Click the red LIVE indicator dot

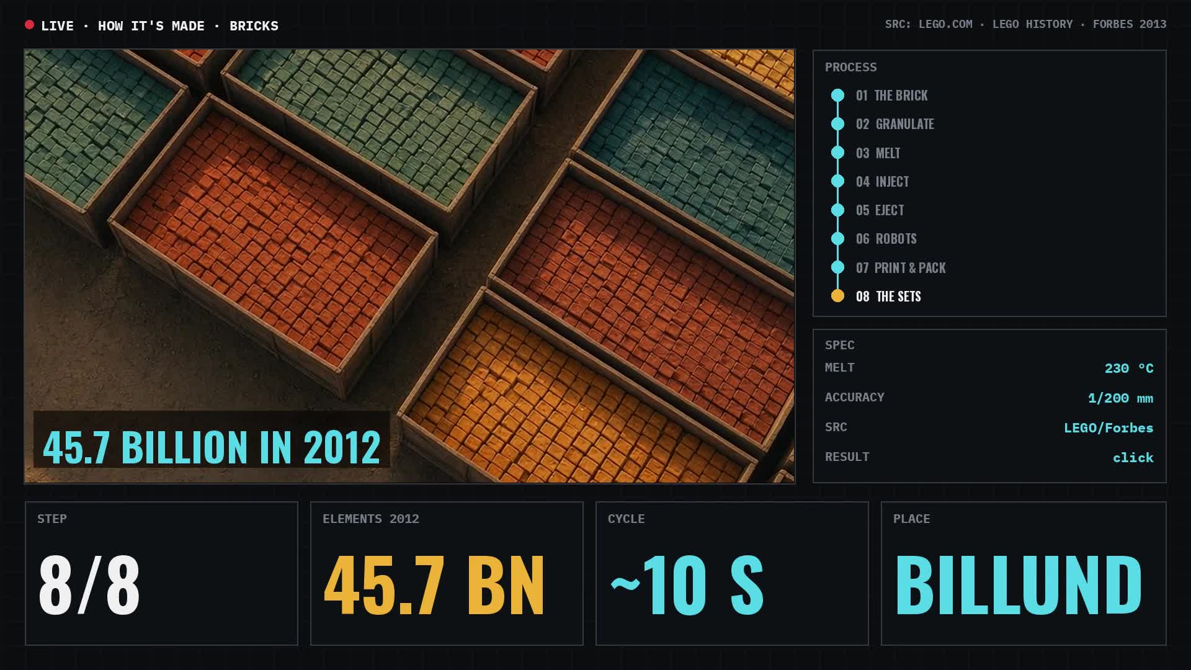click(x=29, y=25)
